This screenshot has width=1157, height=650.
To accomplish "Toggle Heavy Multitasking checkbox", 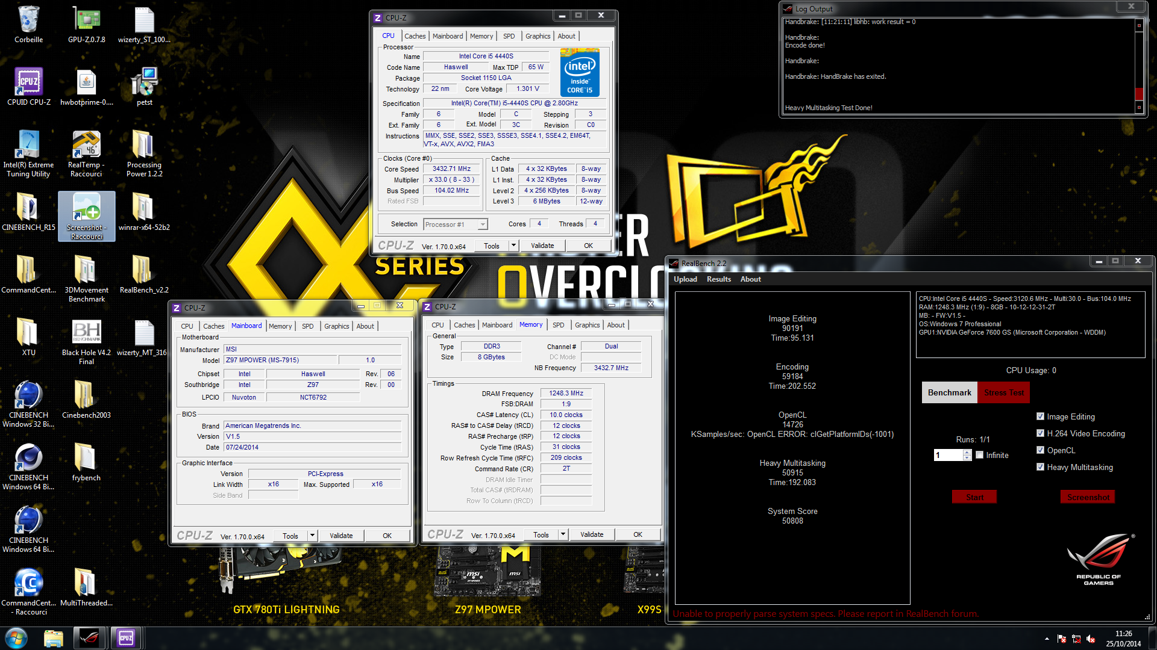I will (x=1040, y=467).
